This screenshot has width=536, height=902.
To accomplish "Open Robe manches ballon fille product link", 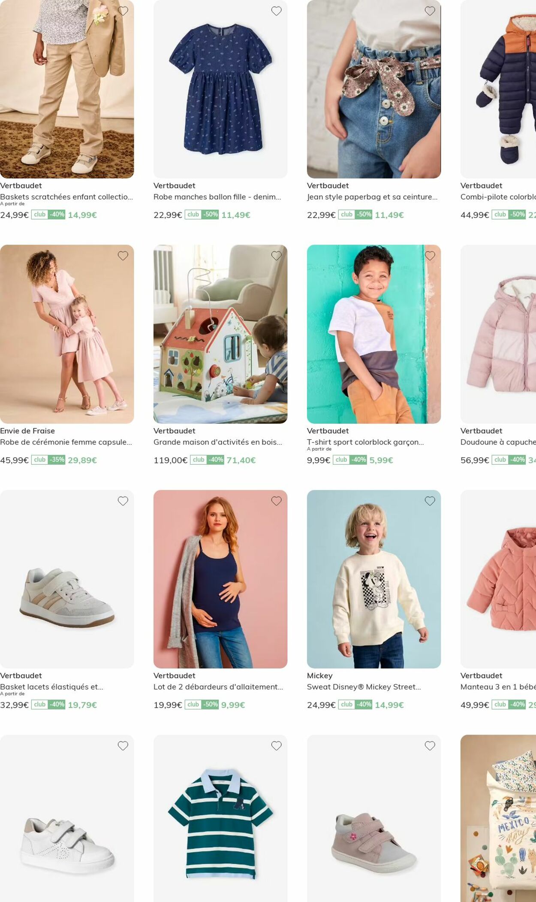I will [x=217, y=197].
